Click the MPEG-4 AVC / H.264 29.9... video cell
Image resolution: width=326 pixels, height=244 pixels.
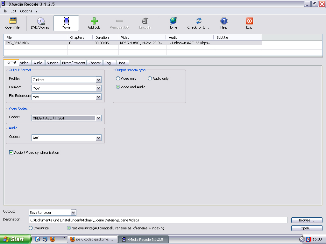point(142,43)
